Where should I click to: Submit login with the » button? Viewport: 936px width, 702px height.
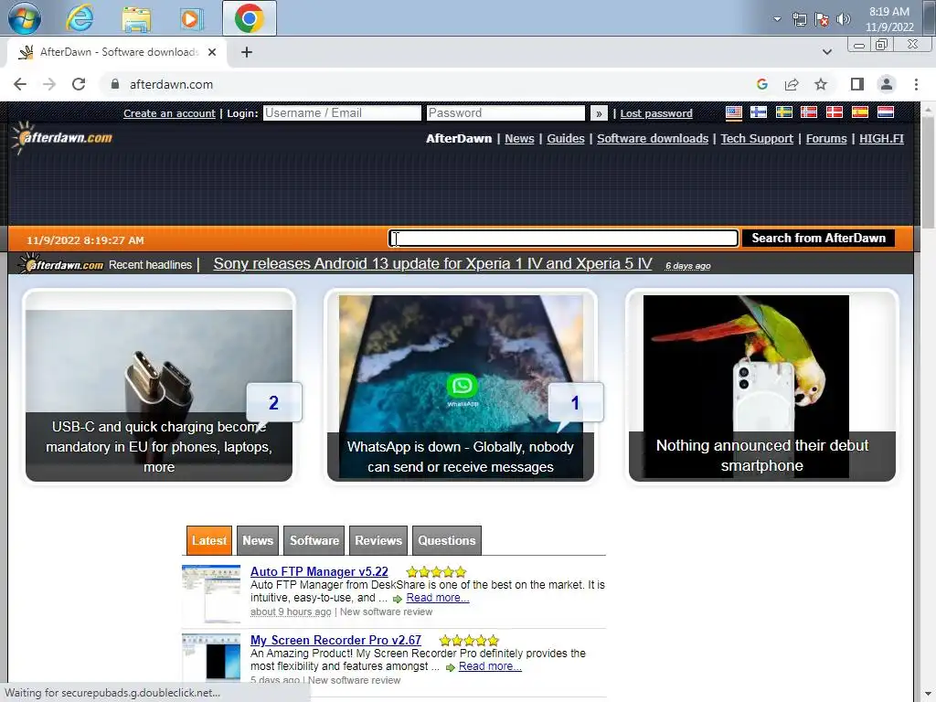click(x=599, y=113)
